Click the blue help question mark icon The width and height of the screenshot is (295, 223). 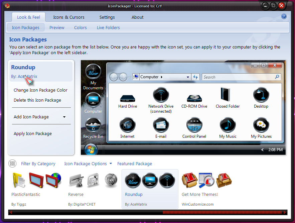tap(284, 17)
